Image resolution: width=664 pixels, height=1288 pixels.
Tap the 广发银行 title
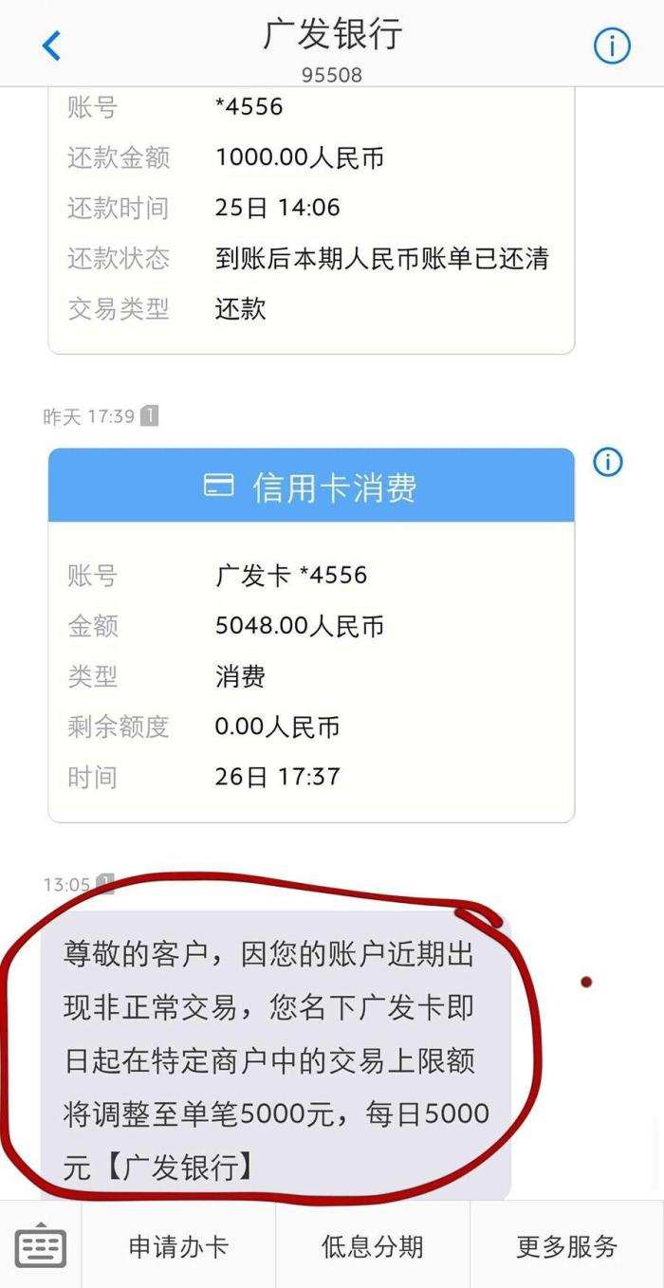332,34
